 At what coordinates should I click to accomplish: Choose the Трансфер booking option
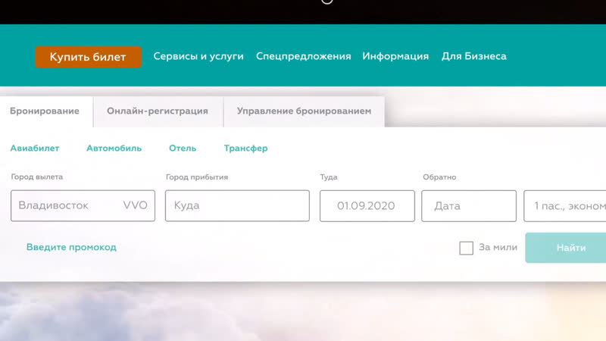click(x=245, y=149)
